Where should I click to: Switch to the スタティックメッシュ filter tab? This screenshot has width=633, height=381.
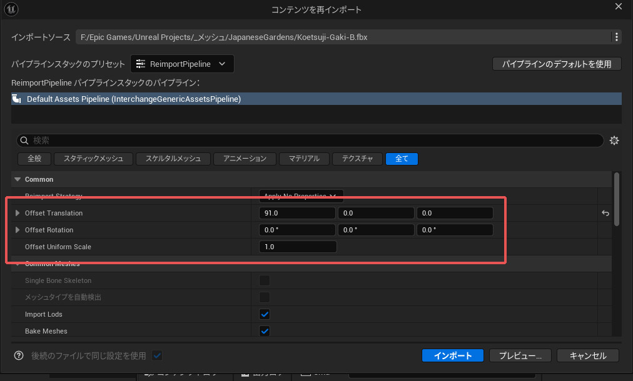point(93,159)
